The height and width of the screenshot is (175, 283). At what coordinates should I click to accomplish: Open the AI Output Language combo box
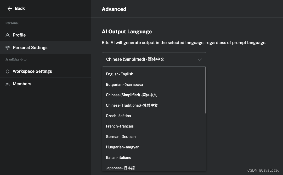(154, 59)
